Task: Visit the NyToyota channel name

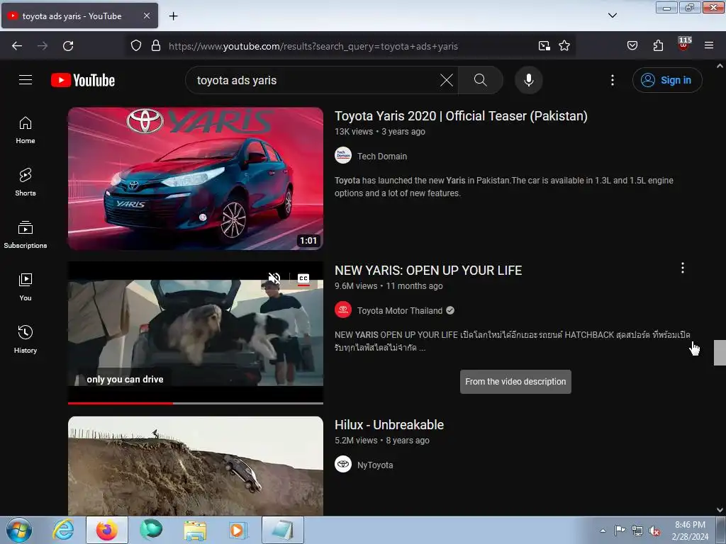Action: [375, 465]
